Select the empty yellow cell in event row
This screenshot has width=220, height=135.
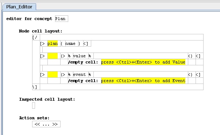point(53,74)
